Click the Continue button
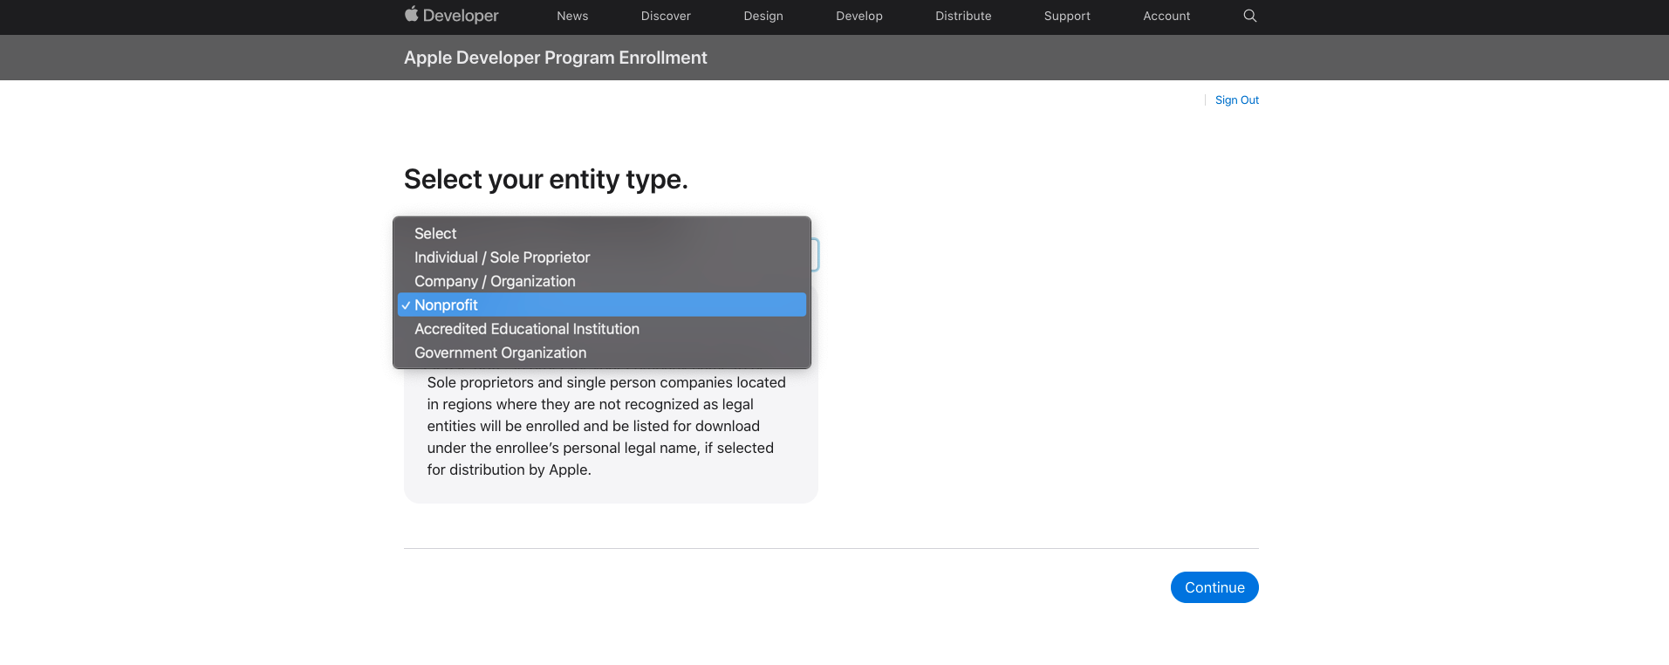The height and width of the screenshot is (665, 1669). tap(1214, 587)
